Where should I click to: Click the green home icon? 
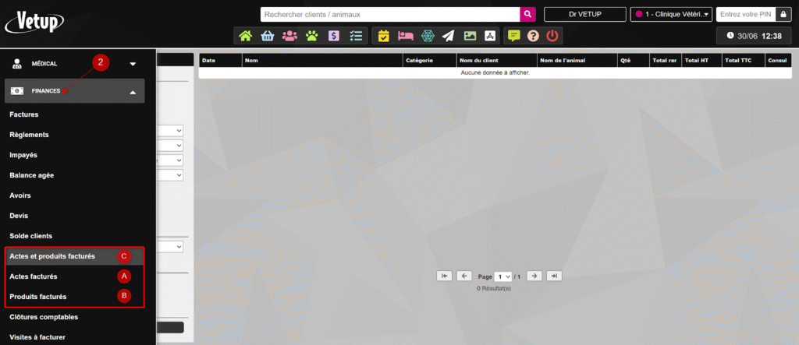(x=246, y=36)
